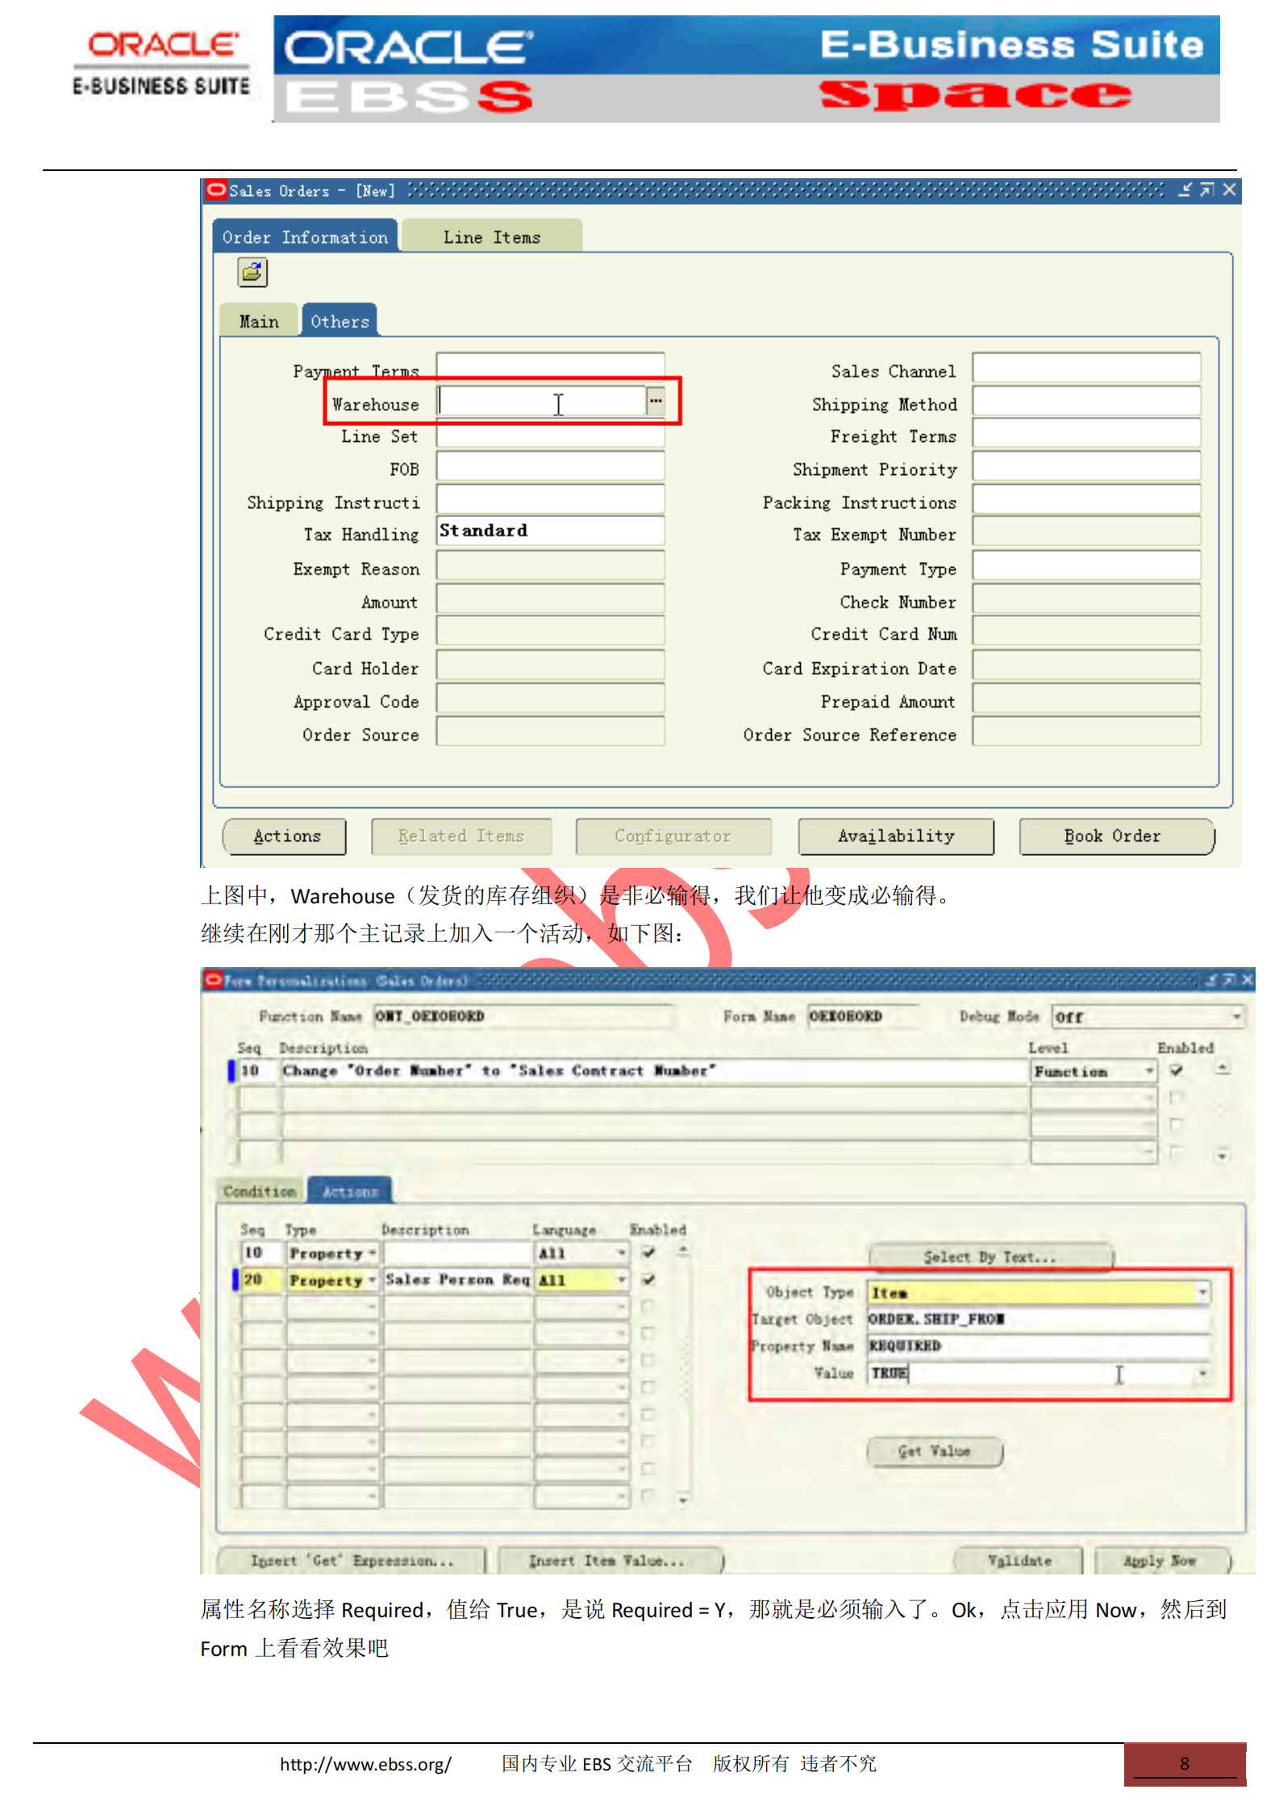The image size is (1279, 1810).
Task: Click the Book Order button
Action: coord(1117,836)
